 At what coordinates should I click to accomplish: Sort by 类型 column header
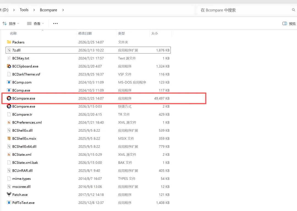122,33
